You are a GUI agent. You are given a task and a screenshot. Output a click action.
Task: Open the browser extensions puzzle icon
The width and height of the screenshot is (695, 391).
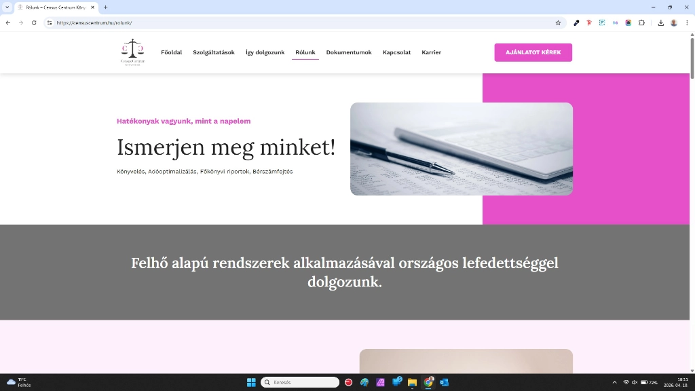pos(641,22)
